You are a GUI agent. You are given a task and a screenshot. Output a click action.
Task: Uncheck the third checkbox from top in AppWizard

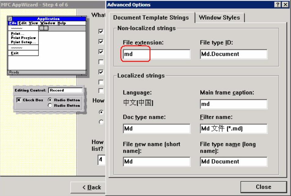coord(101,52)
